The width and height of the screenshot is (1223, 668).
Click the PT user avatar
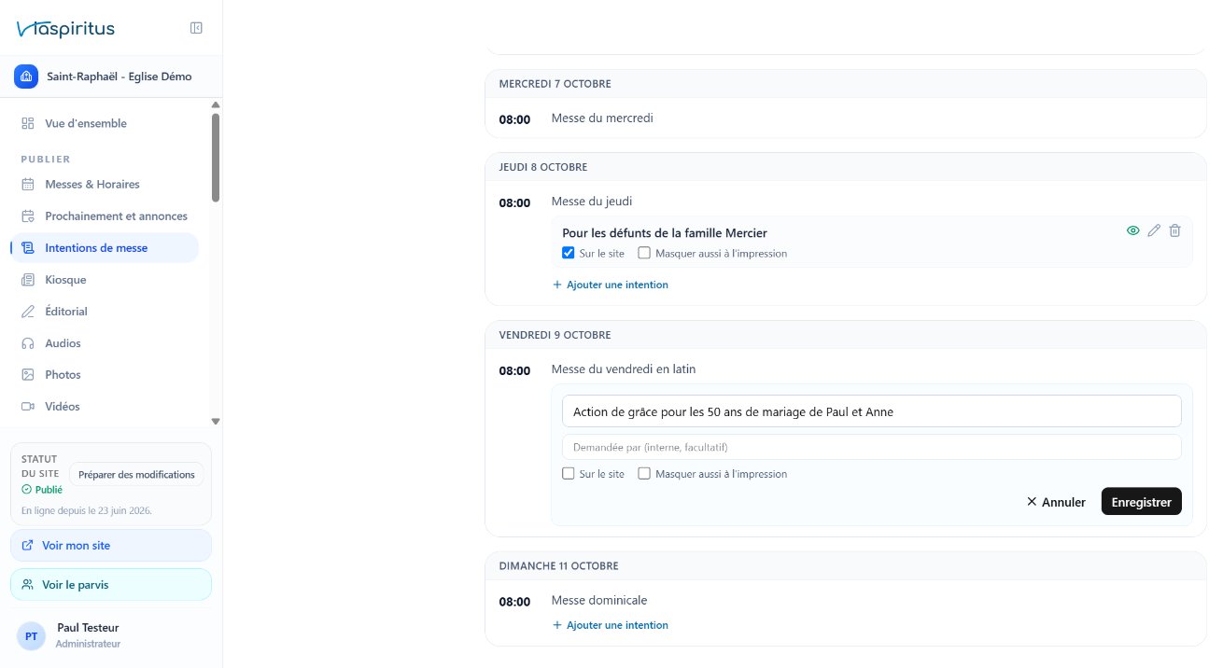(x=32, y=635)
